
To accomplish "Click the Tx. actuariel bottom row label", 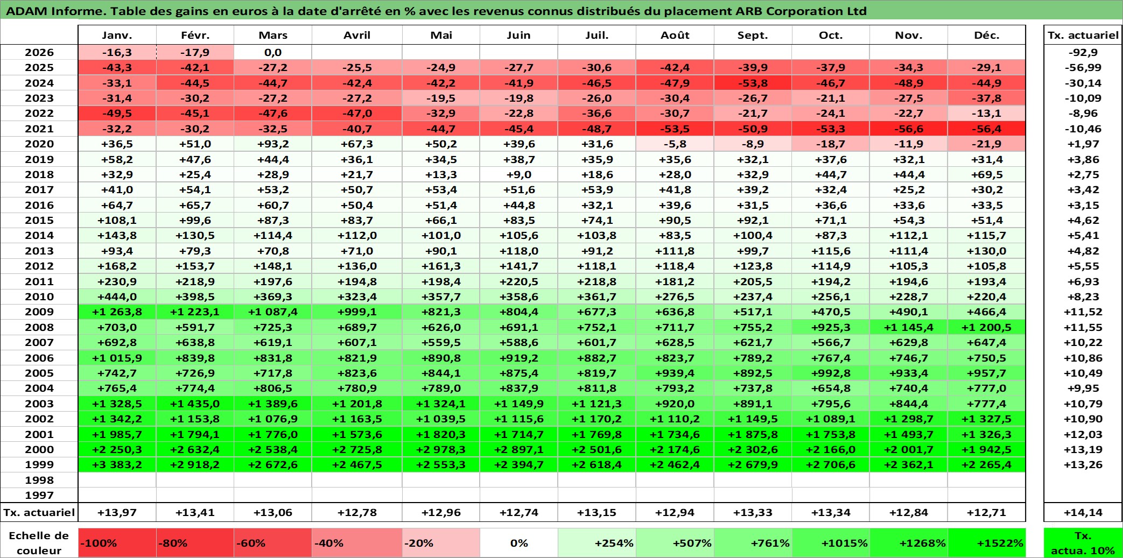I will [x=39, y=512].
